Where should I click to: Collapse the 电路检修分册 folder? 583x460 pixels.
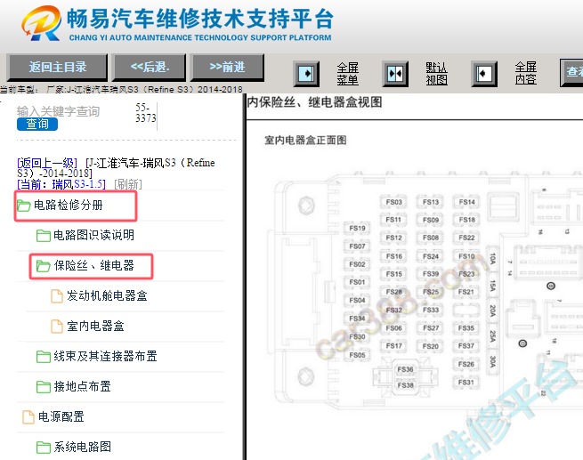[x=68, y=206]
